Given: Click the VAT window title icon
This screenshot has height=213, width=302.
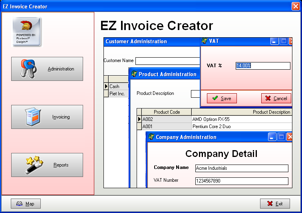Looking at the screenshot, I should pyautogui.click(x=205, y=41).
